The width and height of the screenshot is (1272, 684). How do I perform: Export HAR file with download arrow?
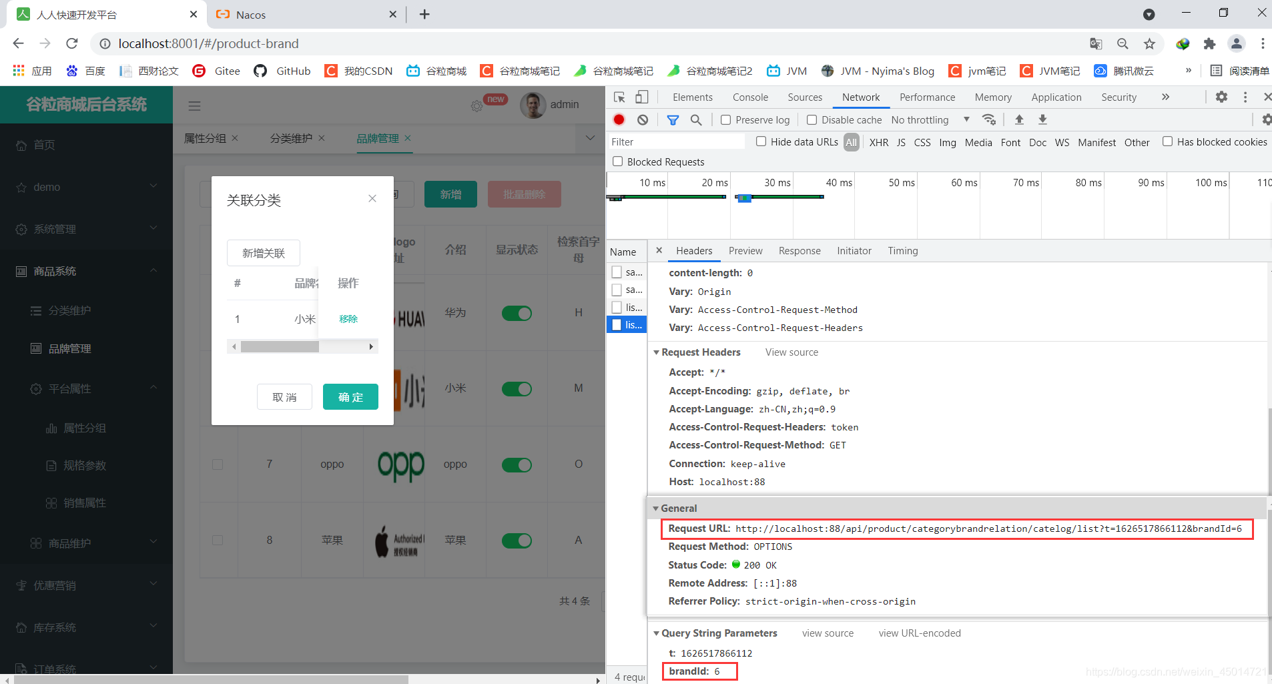point(1042,119)
